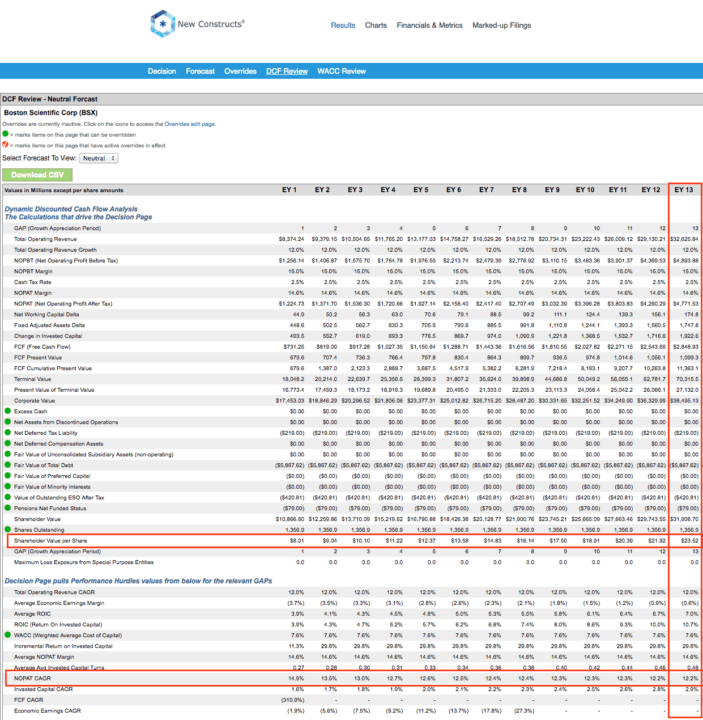Click the Download CSV button
Image resolution: width=703 pixels, height=720 pixels.
[x=37, y=175]
